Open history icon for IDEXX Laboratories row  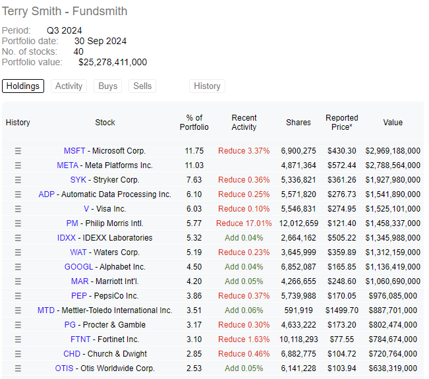[18, 238]
